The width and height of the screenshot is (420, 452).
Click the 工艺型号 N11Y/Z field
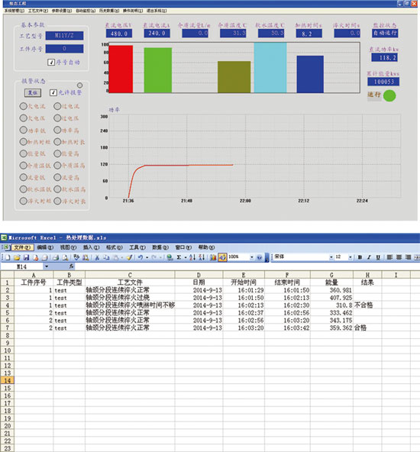point(65,35)
